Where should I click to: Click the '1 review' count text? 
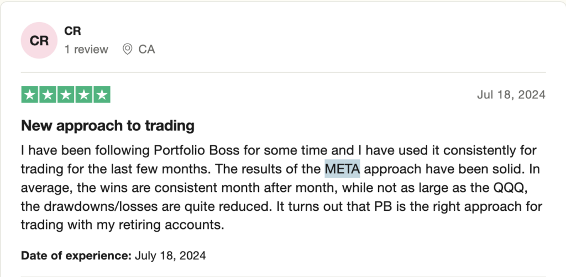[x=86, y=49]
